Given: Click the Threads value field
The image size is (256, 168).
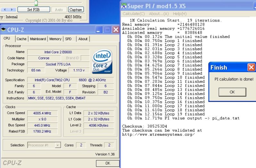Looking at the screenshot, I should (109, 145).
